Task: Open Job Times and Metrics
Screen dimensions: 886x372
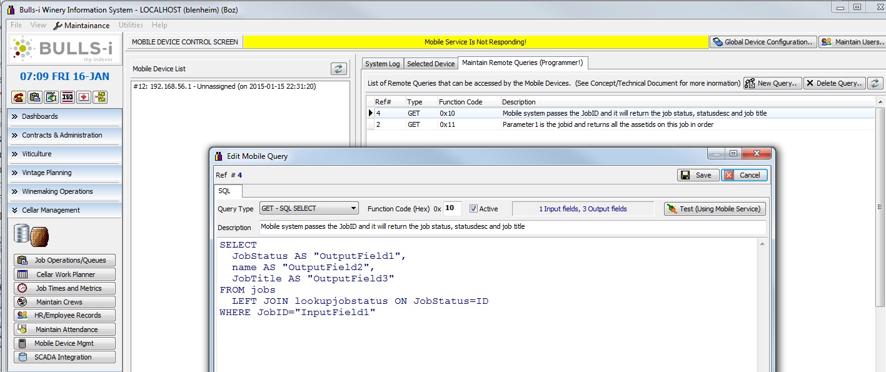Action: (x=64, y=288)
